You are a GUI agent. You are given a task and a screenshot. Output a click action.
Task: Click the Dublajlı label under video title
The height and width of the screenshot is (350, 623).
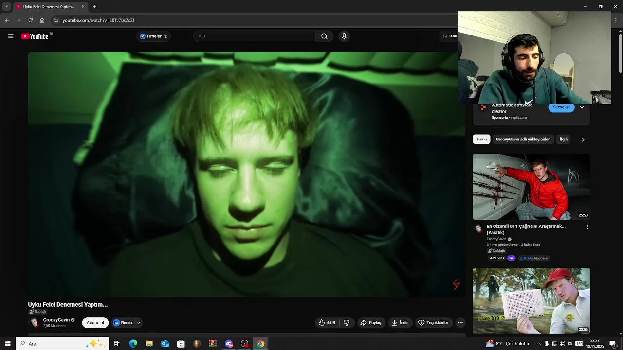(37, 312)
